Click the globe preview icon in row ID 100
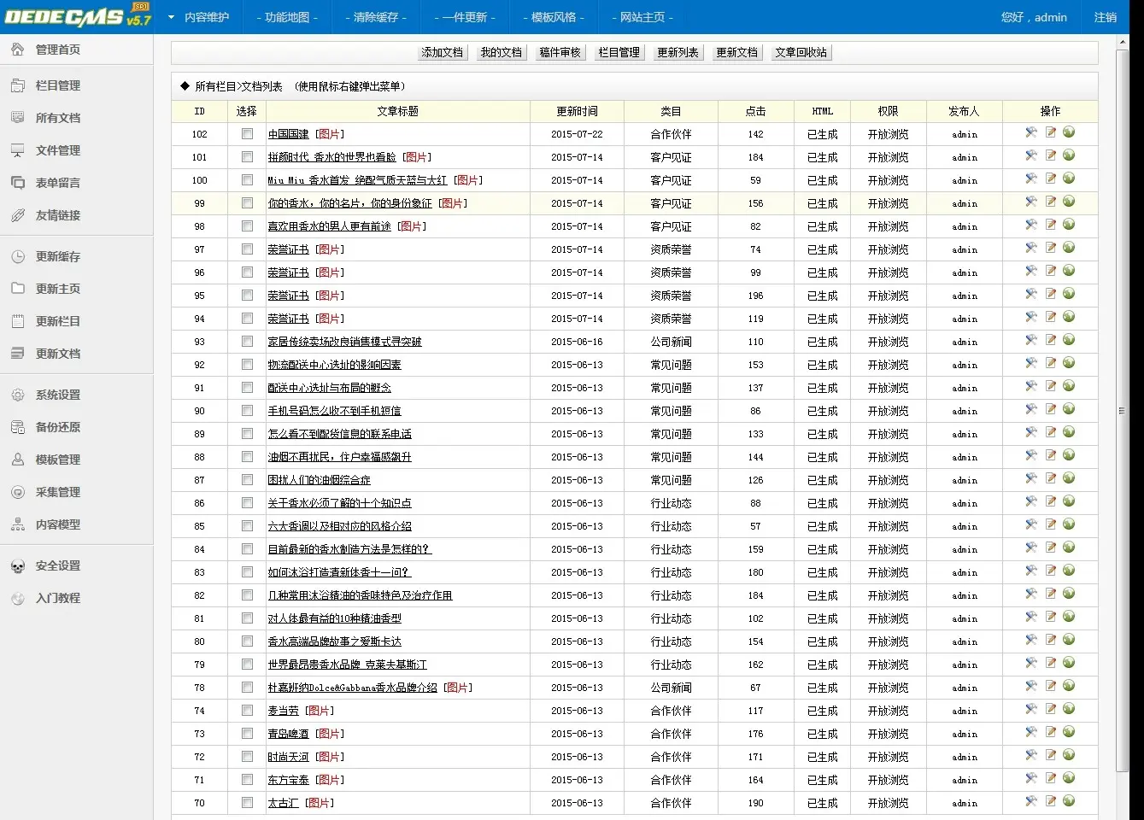The width and height of the screenshot is (1144, 820). (x=1069, y=179)
